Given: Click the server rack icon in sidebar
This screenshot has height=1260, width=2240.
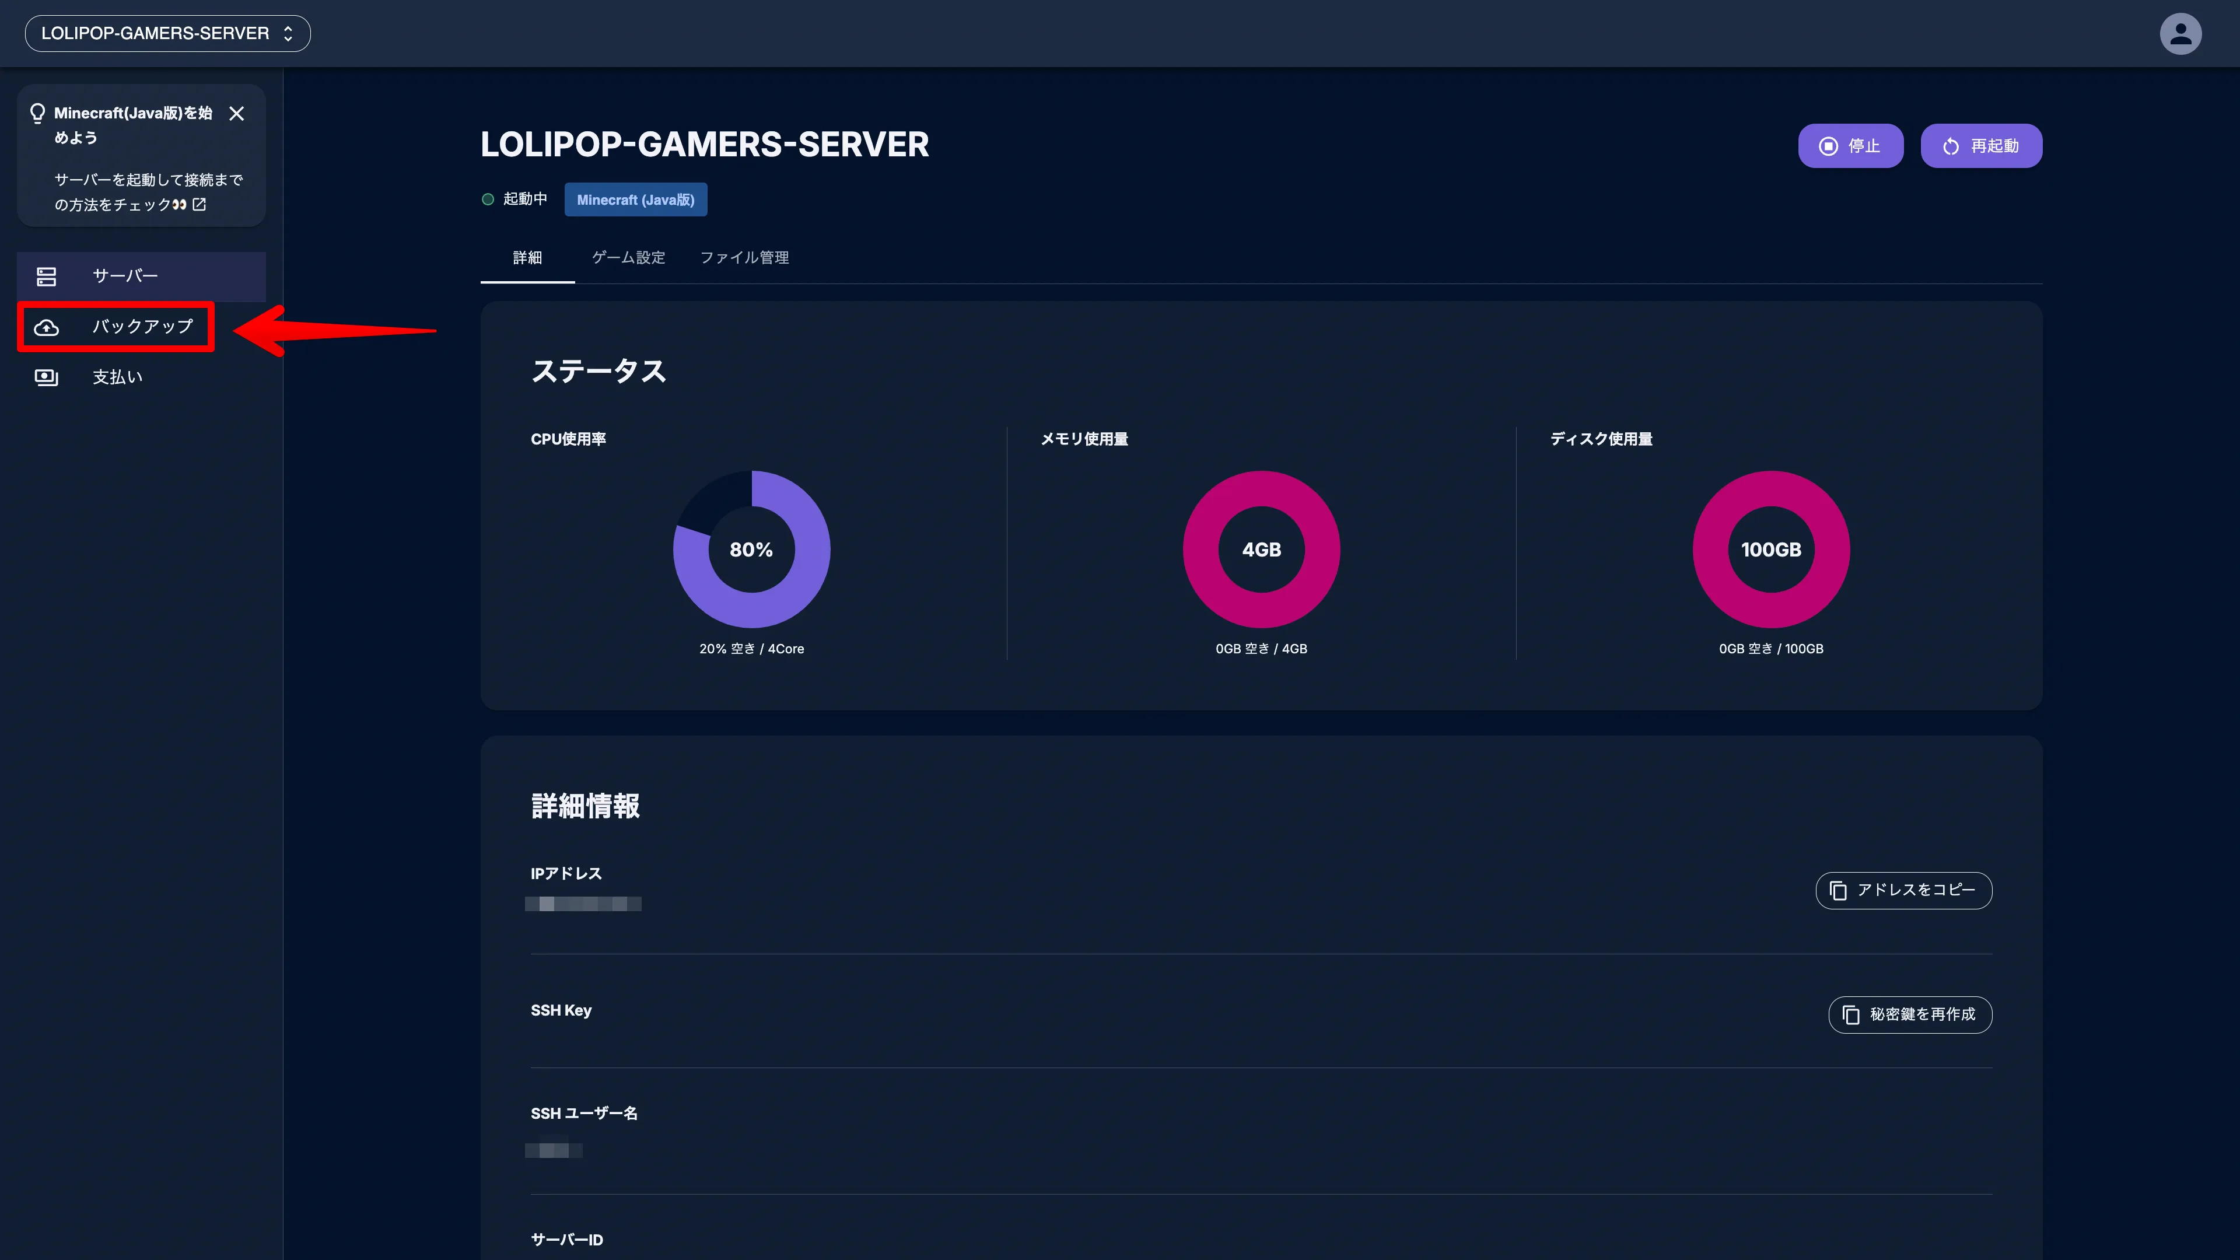Looking at the screenshot, I should (x=46, y=276).
